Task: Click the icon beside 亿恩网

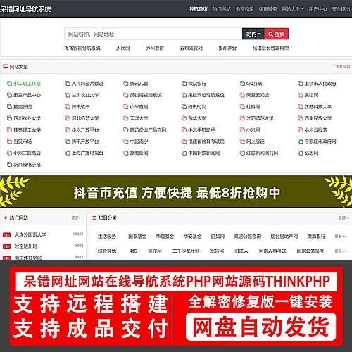Action: click(x=301, y=153)
